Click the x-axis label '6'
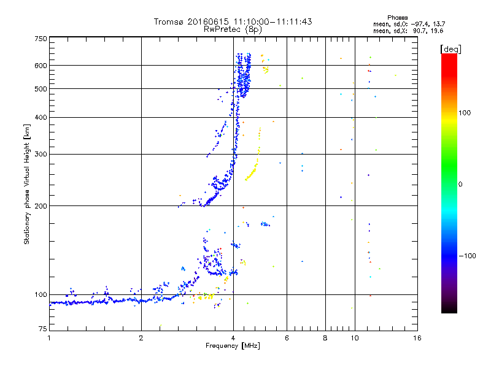 [287, 338]
